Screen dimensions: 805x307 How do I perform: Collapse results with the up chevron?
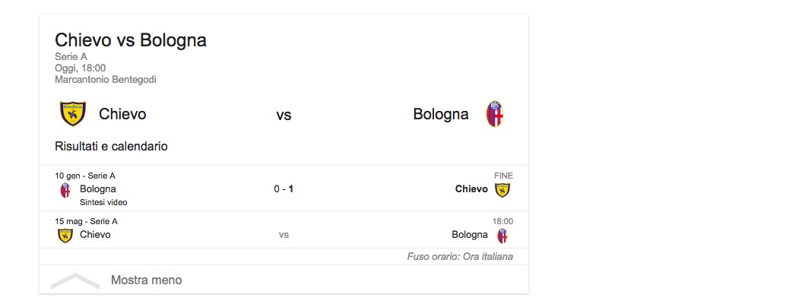[x=74, y=280]
